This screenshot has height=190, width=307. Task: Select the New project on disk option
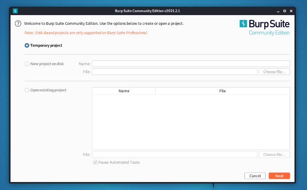tap(27, 64)
